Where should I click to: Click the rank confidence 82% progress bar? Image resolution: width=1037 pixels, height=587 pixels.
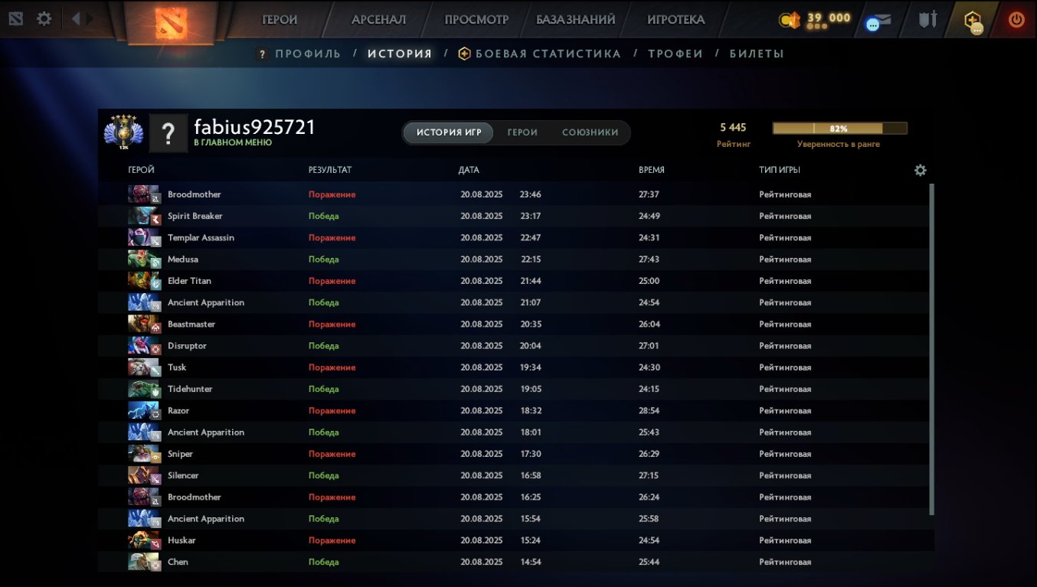point(839,129)
